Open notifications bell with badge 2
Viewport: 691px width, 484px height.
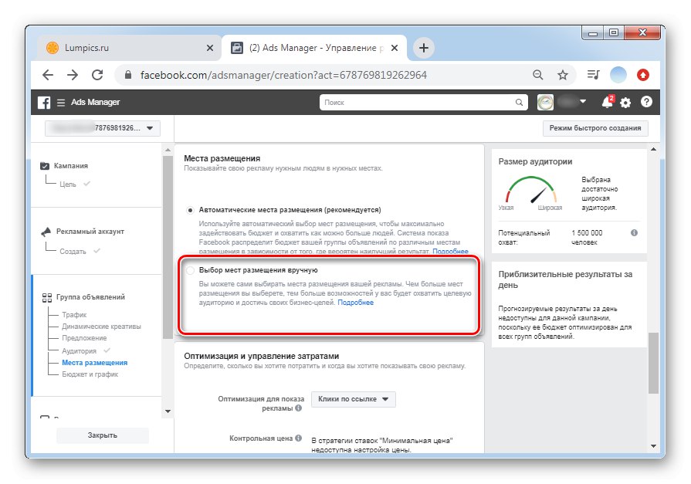(x=608, y=102)
